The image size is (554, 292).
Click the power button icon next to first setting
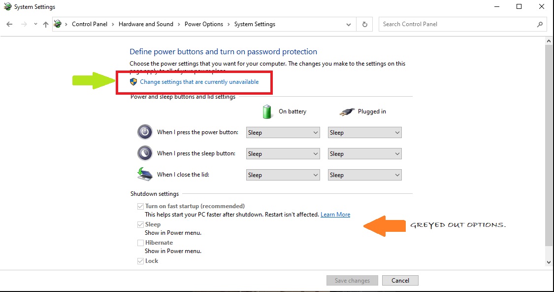(x=145, y=132)
